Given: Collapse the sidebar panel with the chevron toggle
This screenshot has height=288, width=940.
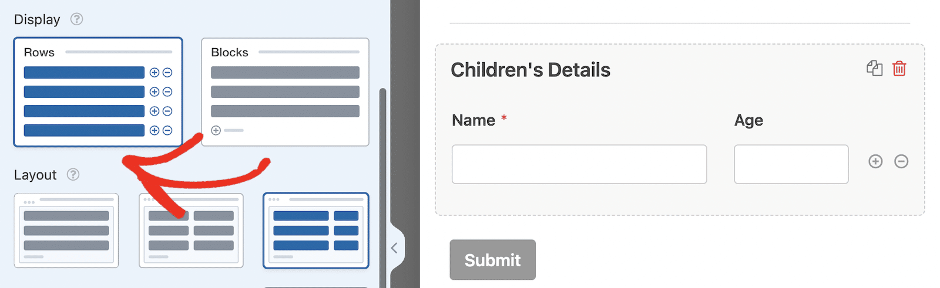Looking at the screenshot, I should [395, 248].
